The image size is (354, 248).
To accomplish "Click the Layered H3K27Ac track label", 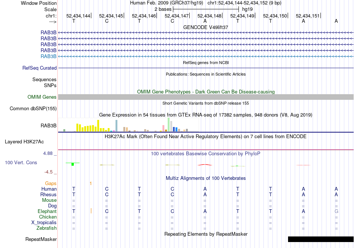I will point(24,142).
